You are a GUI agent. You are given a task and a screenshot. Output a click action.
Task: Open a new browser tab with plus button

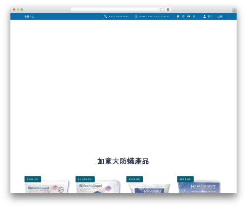pos(234,11)
